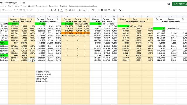This screenshot has width=187, height=105.
Task: Open the Вставка menu
Action: click(15, 6)
